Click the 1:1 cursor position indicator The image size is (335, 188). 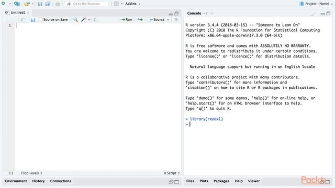point(10,173)
